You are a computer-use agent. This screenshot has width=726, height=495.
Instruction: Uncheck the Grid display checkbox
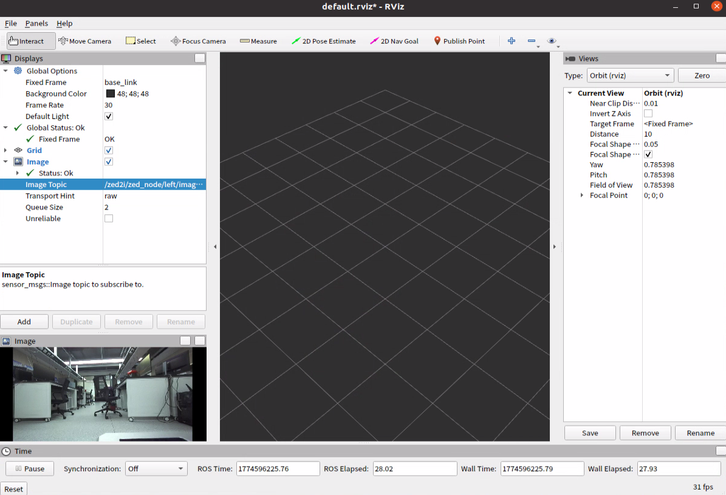click(x=109, y=151)
